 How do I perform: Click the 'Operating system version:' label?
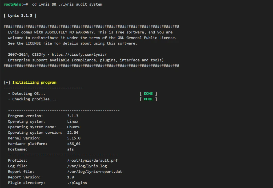pos(35,133)
